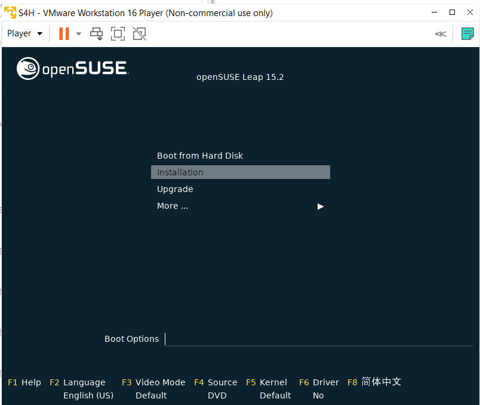Open the Player menu
This screenshot has width=480, height=405.
25,33
